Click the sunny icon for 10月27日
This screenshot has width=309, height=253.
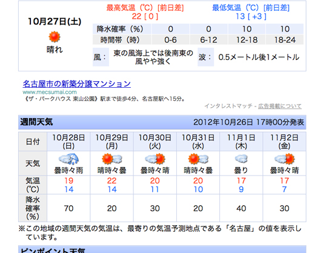pyautogui.click(x=55, y=37)
